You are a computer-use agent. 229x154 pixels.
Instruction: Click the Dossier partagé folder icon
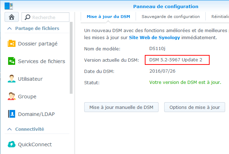click(x=12, y=44)
